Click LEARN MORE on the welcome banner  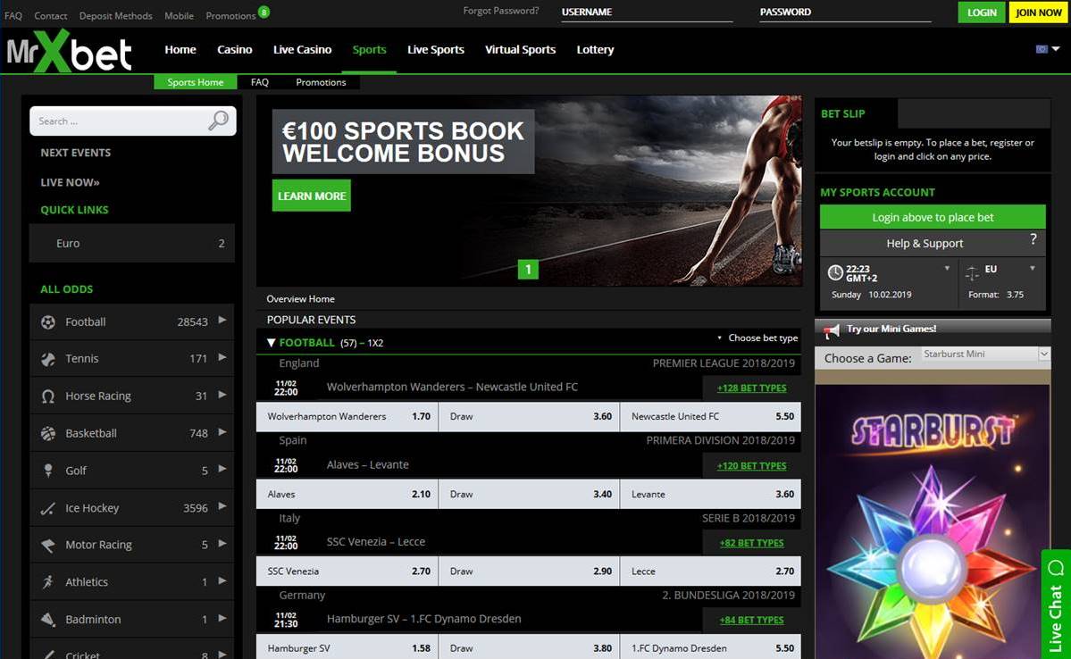click(x=312, y=196)
